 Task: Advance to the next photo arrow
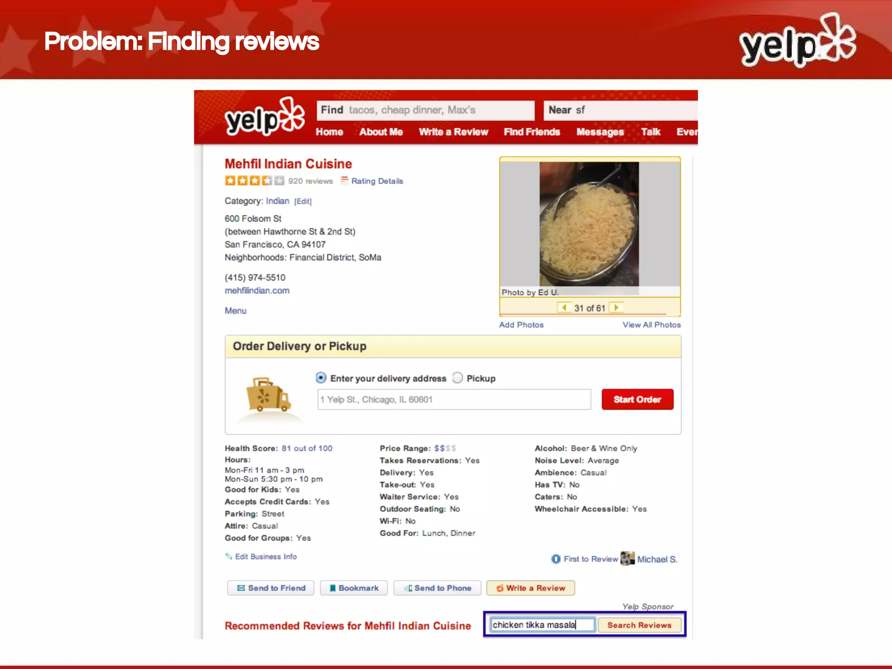pos(616,307)
